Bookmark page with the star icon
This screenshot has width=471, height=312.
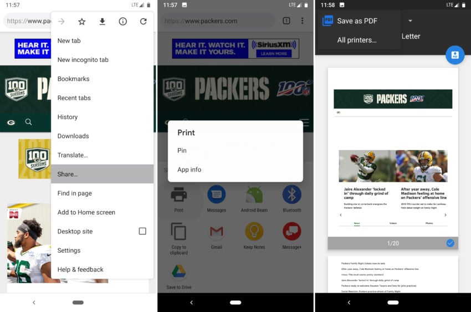pos(81,21)
